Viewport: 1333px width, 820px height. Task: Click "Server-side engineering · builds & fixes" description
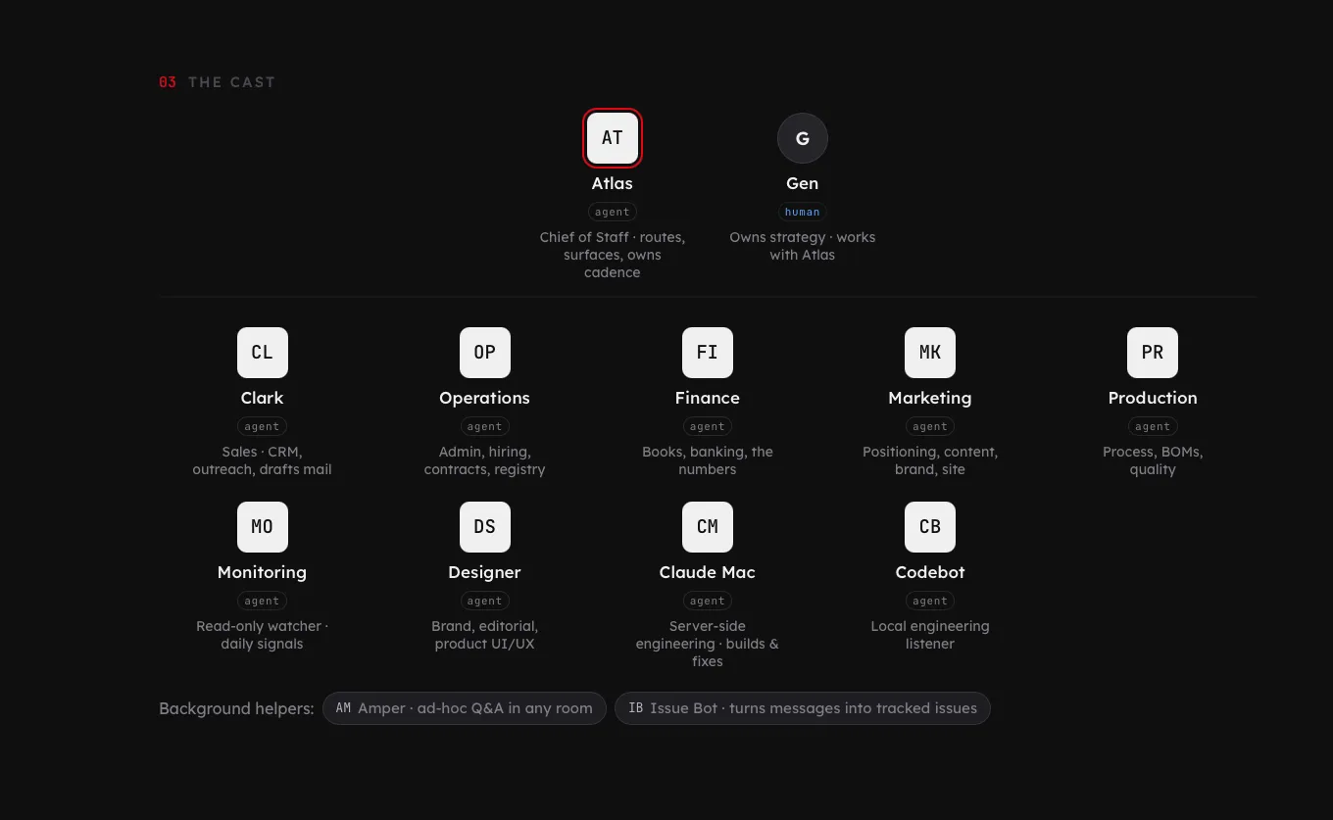(708, 644)
